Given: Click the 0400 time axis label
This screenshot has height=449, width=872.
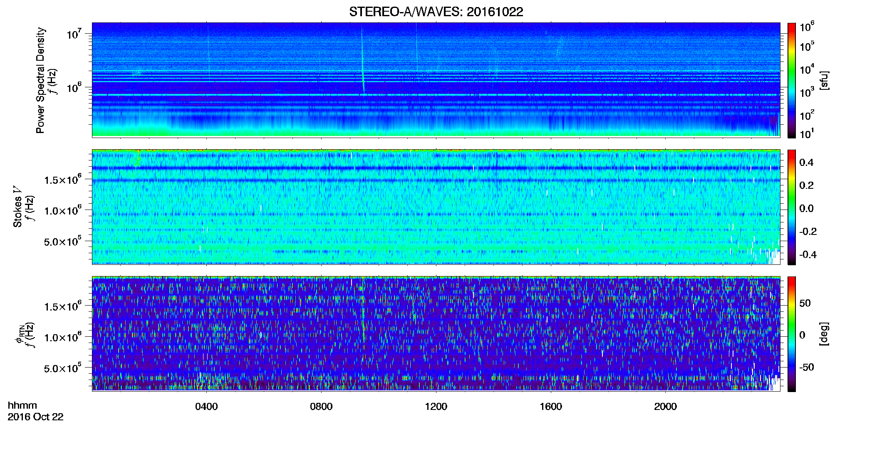Looking at the screenshot, I should pos(206,407).
